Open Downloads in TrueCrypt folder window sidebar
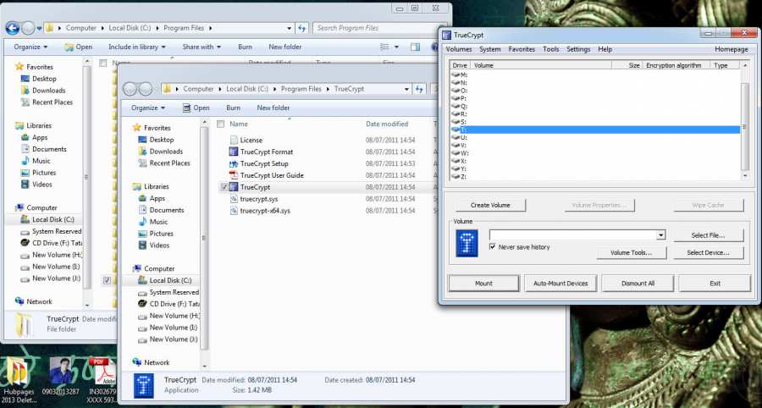This screenshot has width=762, height=408. (166, 151)
